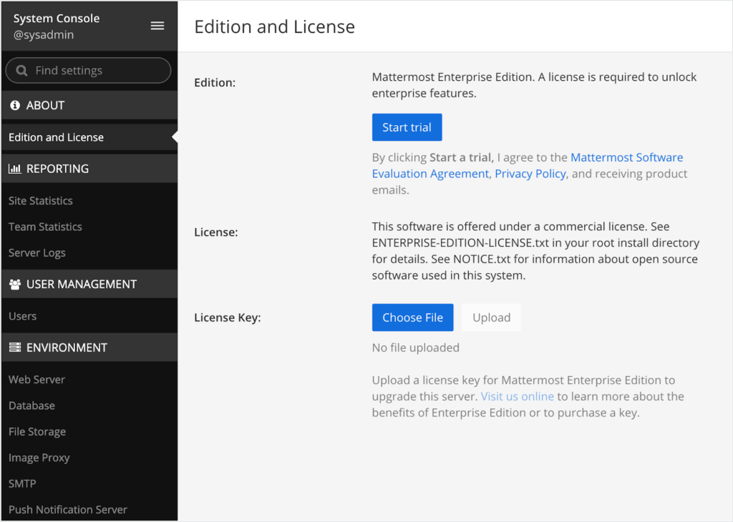Viewport: 733px width, 522px height.
Task: Click the Choose File button
Action: tap(413, 317)
